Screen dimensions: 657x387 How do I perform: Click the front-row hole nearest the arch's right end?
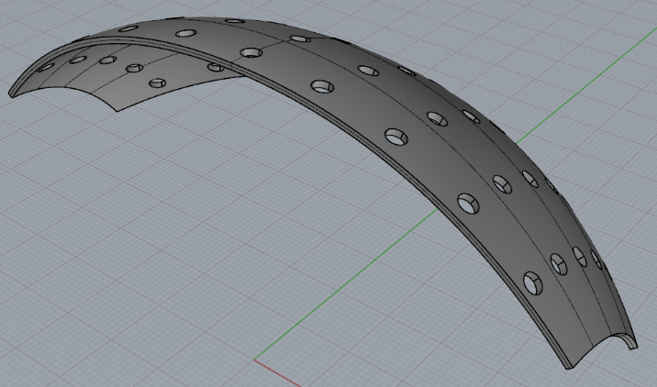532,282
